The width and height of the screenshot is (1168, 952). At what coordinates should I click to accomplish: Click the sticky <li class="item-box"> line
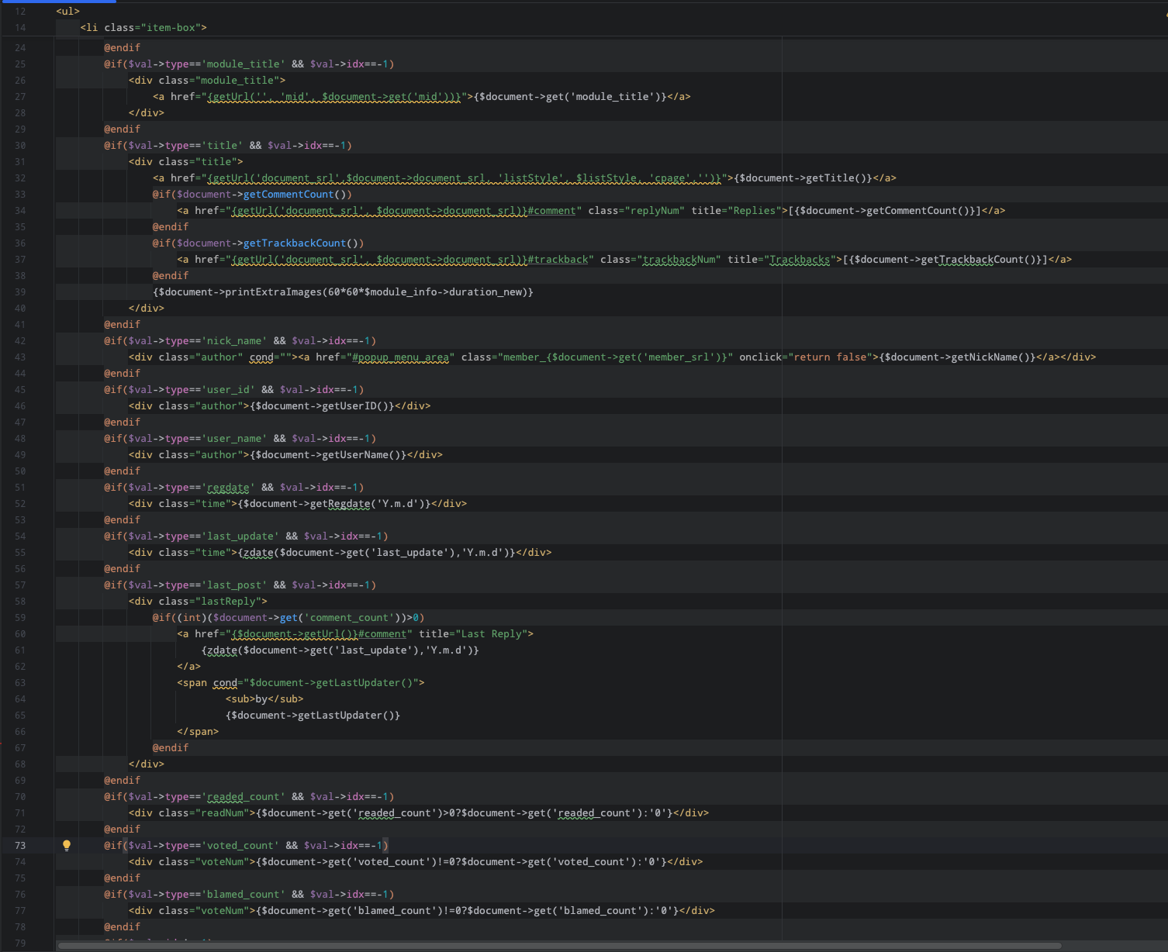point(143,27)
